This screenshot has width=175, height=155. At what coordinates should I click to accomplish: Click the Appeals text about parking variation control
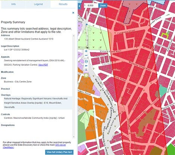(35, 63)
